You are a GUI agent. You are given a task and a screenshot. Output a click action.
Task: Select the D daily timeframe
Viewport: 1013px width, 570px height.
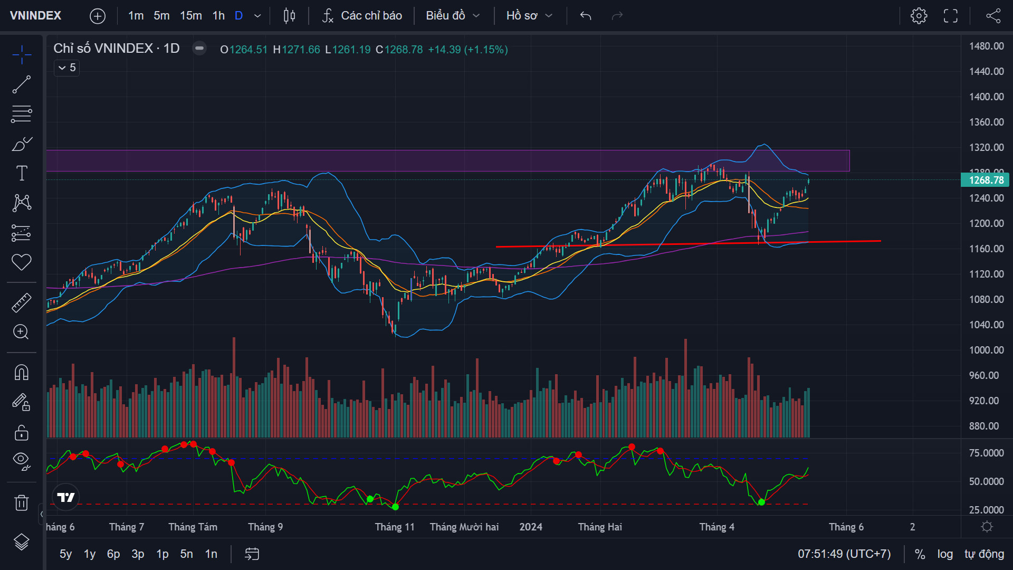coord(238,16)
